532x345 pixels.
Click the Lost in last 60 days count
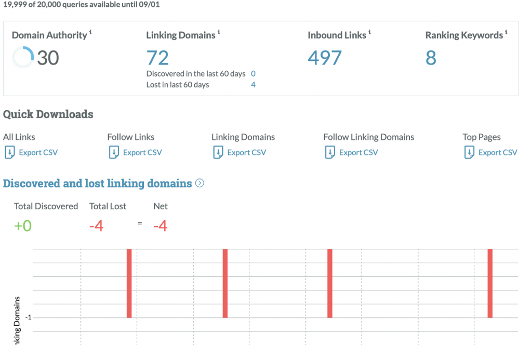coord(253,84)
